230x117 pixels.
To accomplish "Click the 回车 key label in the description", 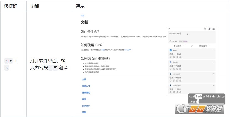I will click(x=53, y=68).
